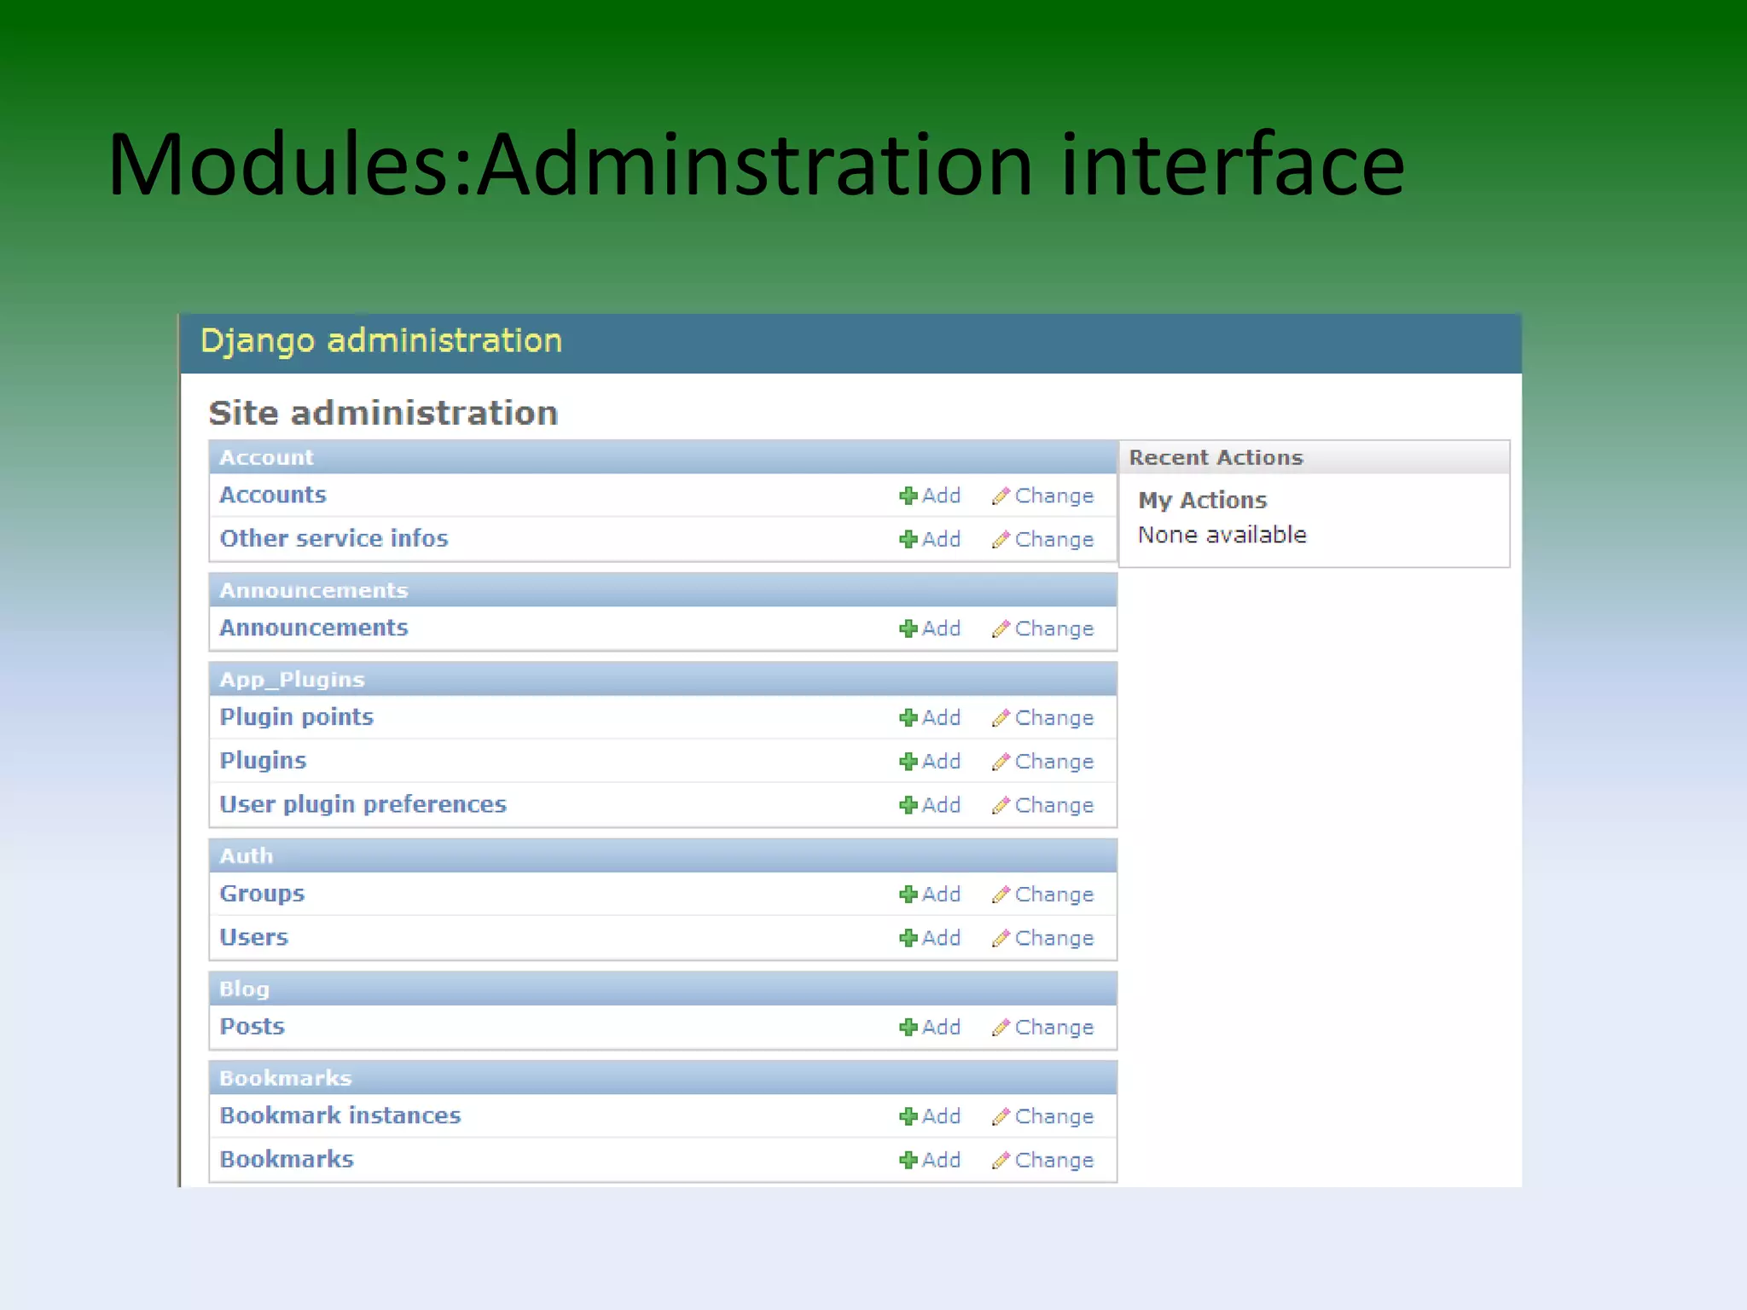Viewport: 1747px width, 1310px height.
Task: Click the pencil Change icon for Other service infos
Action: (1001, 539)
